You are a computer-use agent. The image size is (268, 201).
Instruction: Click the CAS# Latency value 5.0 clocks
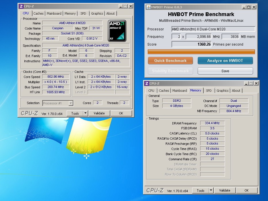pos(212,133)
